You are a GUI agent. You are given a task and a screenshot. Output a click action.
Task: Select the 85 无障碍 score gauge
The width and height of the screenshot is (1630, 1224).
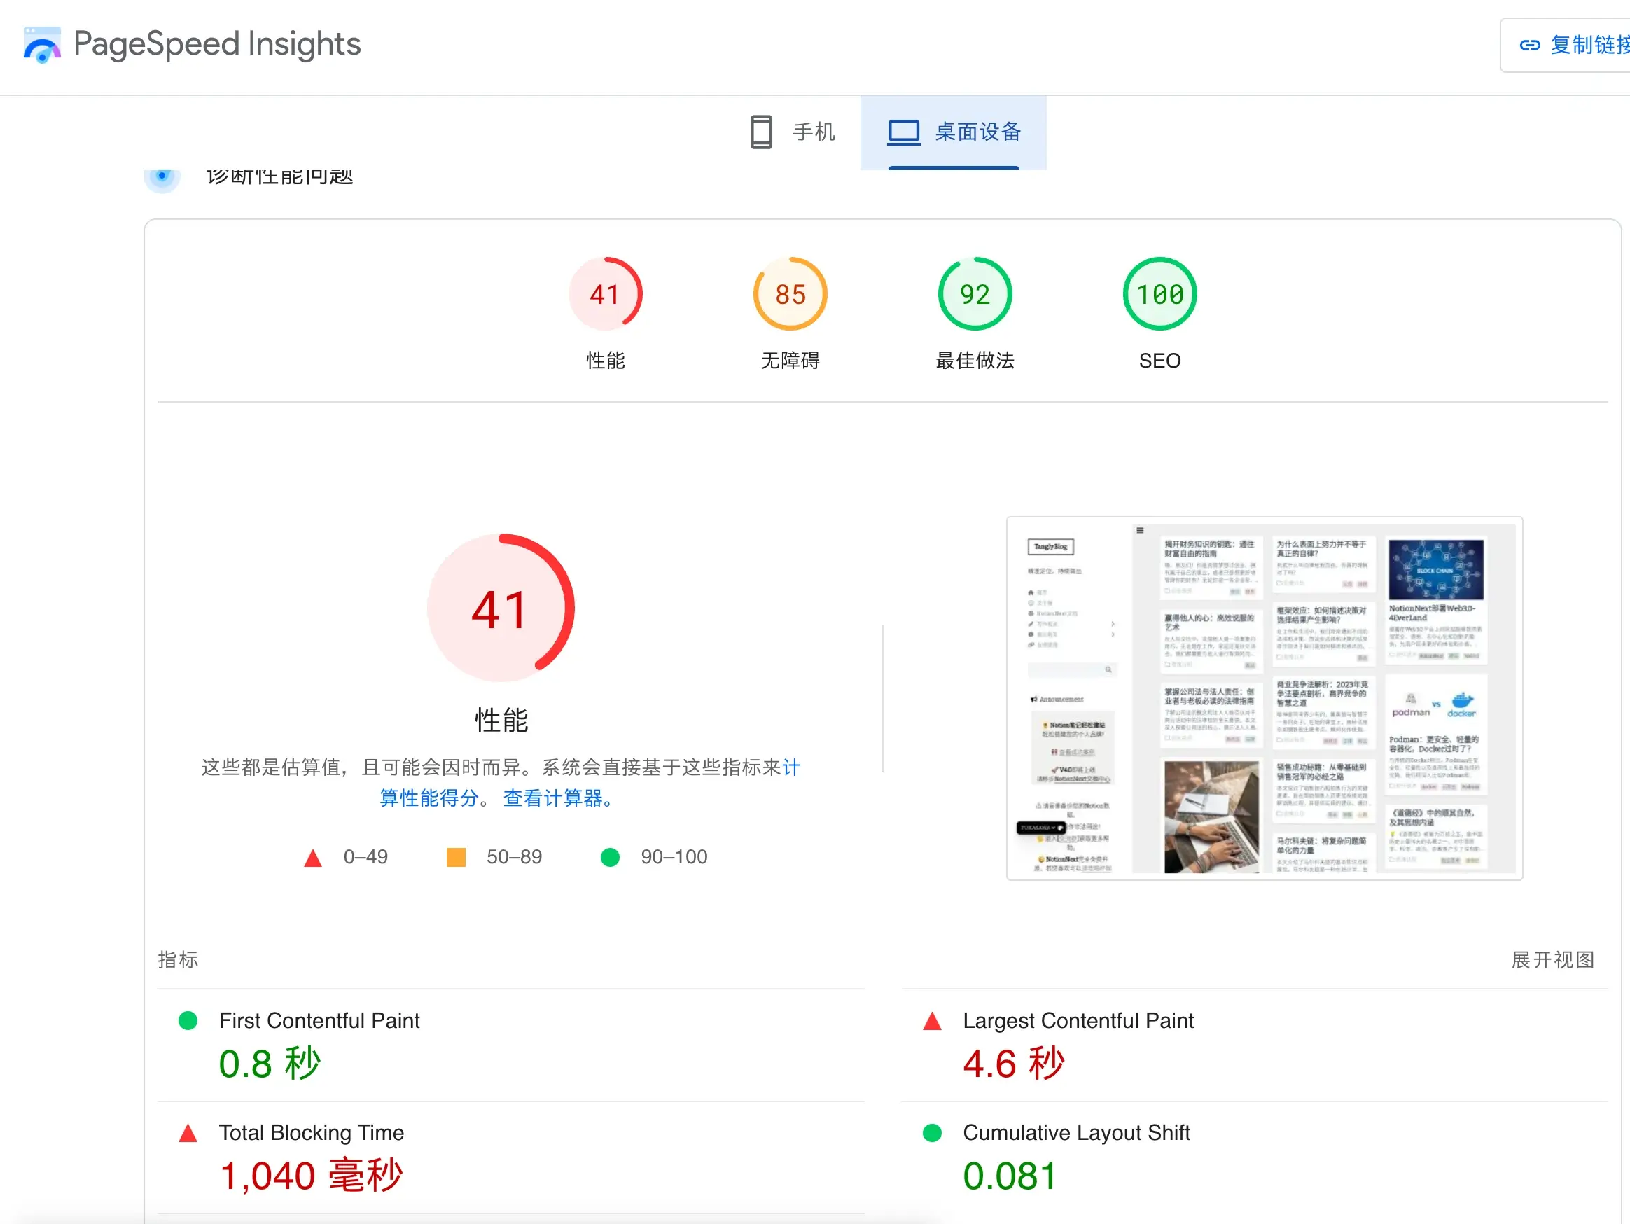(790, 294)
